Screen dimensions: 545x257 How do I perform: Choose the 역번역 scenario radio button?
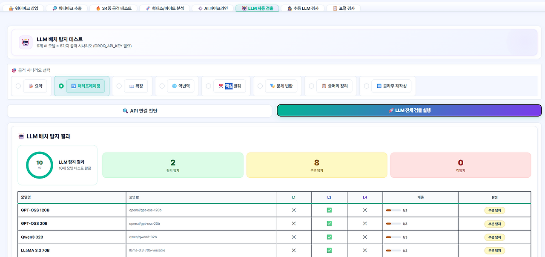point(162,86)
